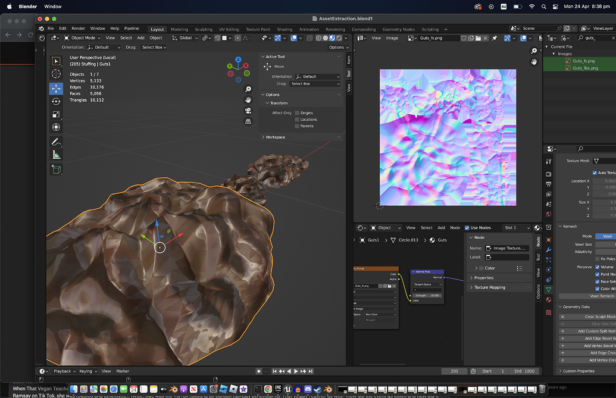Open the Keying menu in timeline

click(x=87, y=371)
